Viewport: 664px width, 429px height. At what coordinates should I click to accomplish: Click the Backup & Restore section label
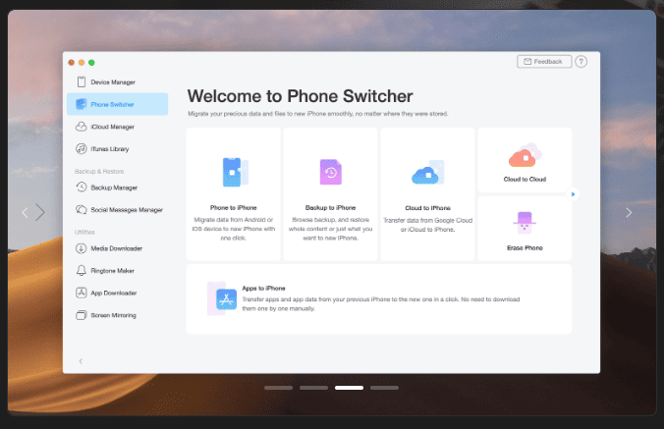pos(99,172)
